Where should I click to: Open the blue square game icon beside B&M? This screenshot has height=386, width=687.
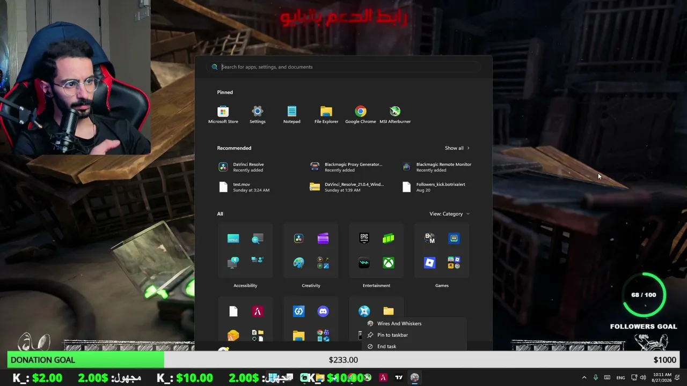[454, 239]
